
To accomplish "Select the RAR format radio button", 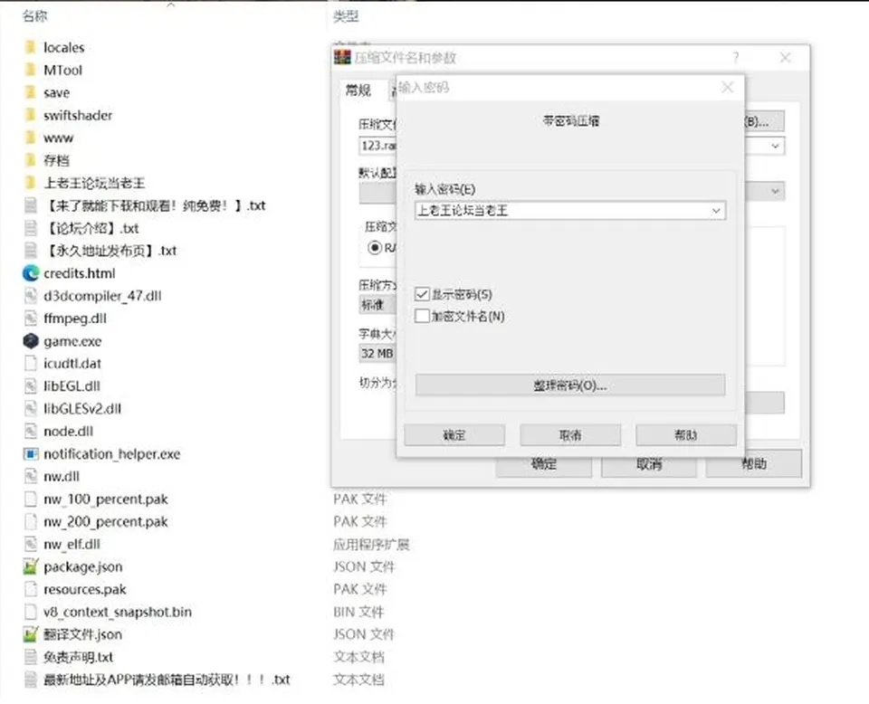I will tap(375, 248).
